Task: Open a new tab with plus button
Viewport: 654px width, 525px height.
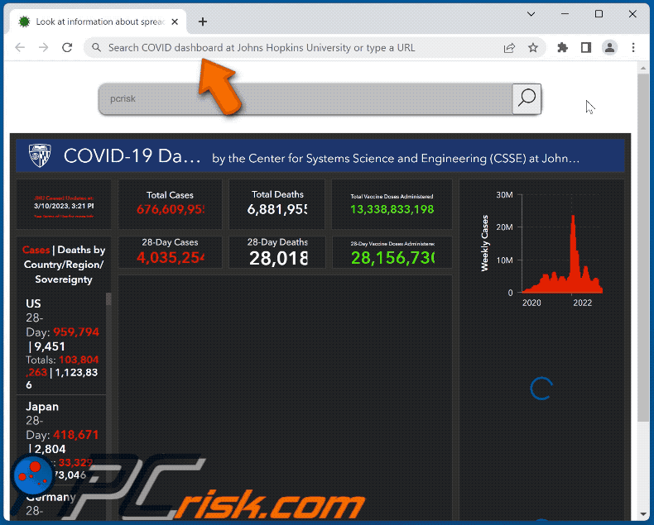Action: pos(203,21)
